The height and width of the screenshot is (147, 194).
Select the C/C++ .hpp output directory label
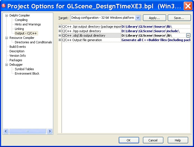(82, 31)
